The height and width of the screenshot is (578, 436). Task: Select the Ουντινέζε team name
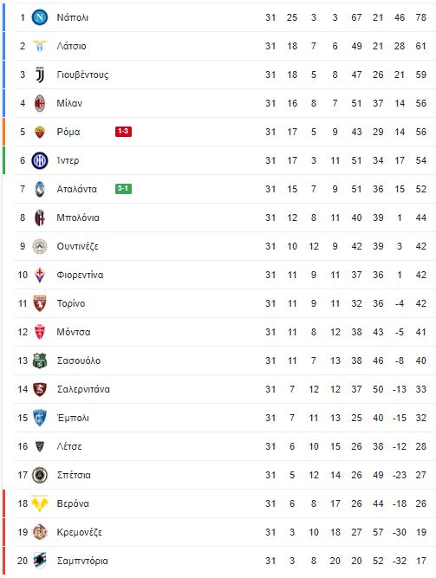pyautogui.click(x=77, y=246)
